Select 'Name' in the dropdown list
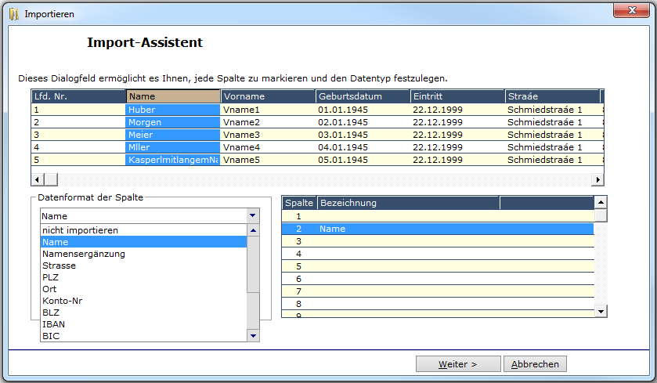 point(143,242)
